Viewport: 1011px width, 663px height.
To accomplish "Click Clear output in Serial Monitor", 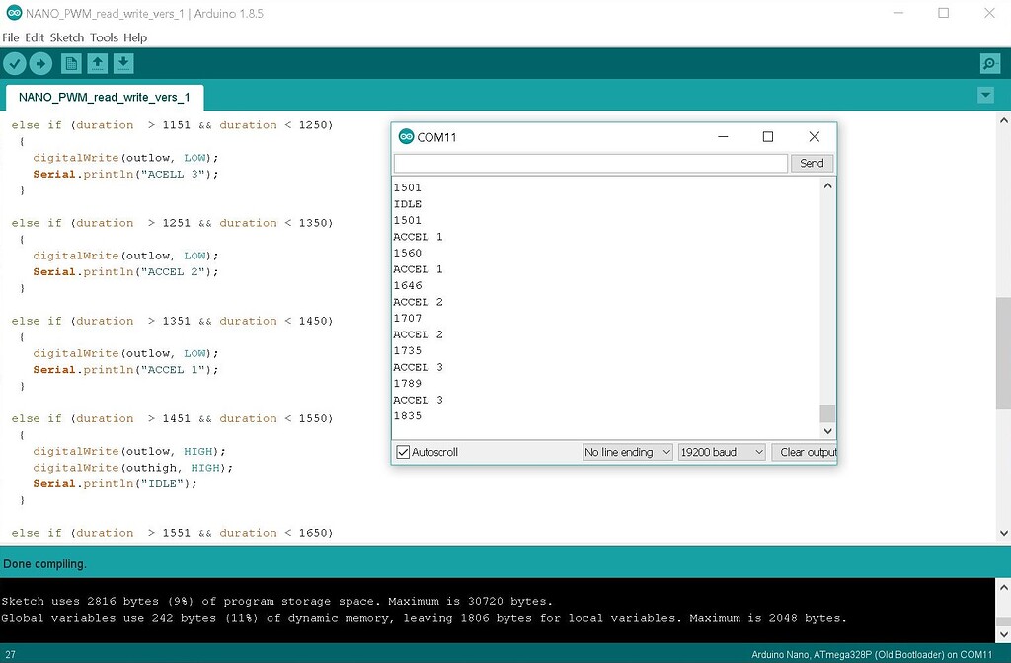I will click(x=806, y=451).
